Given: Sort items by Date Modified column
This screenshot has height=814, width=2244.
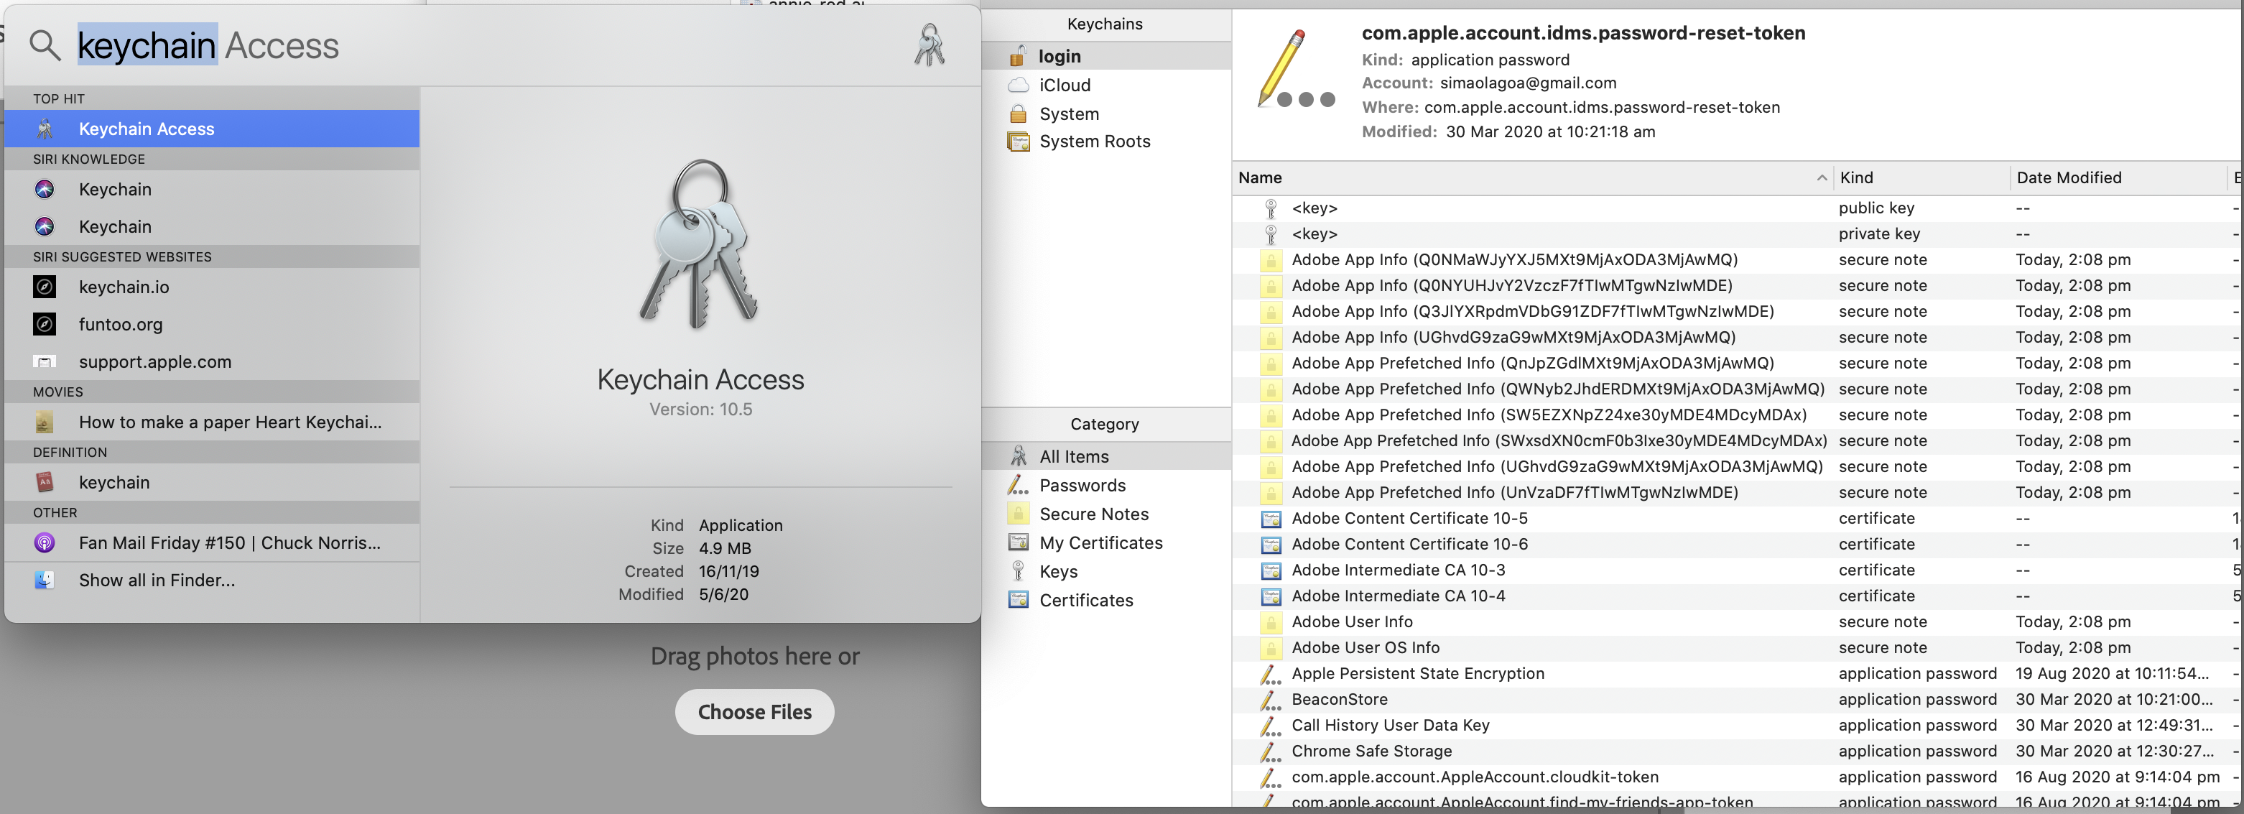Looking at the screenshot, I should point(2068,177).
